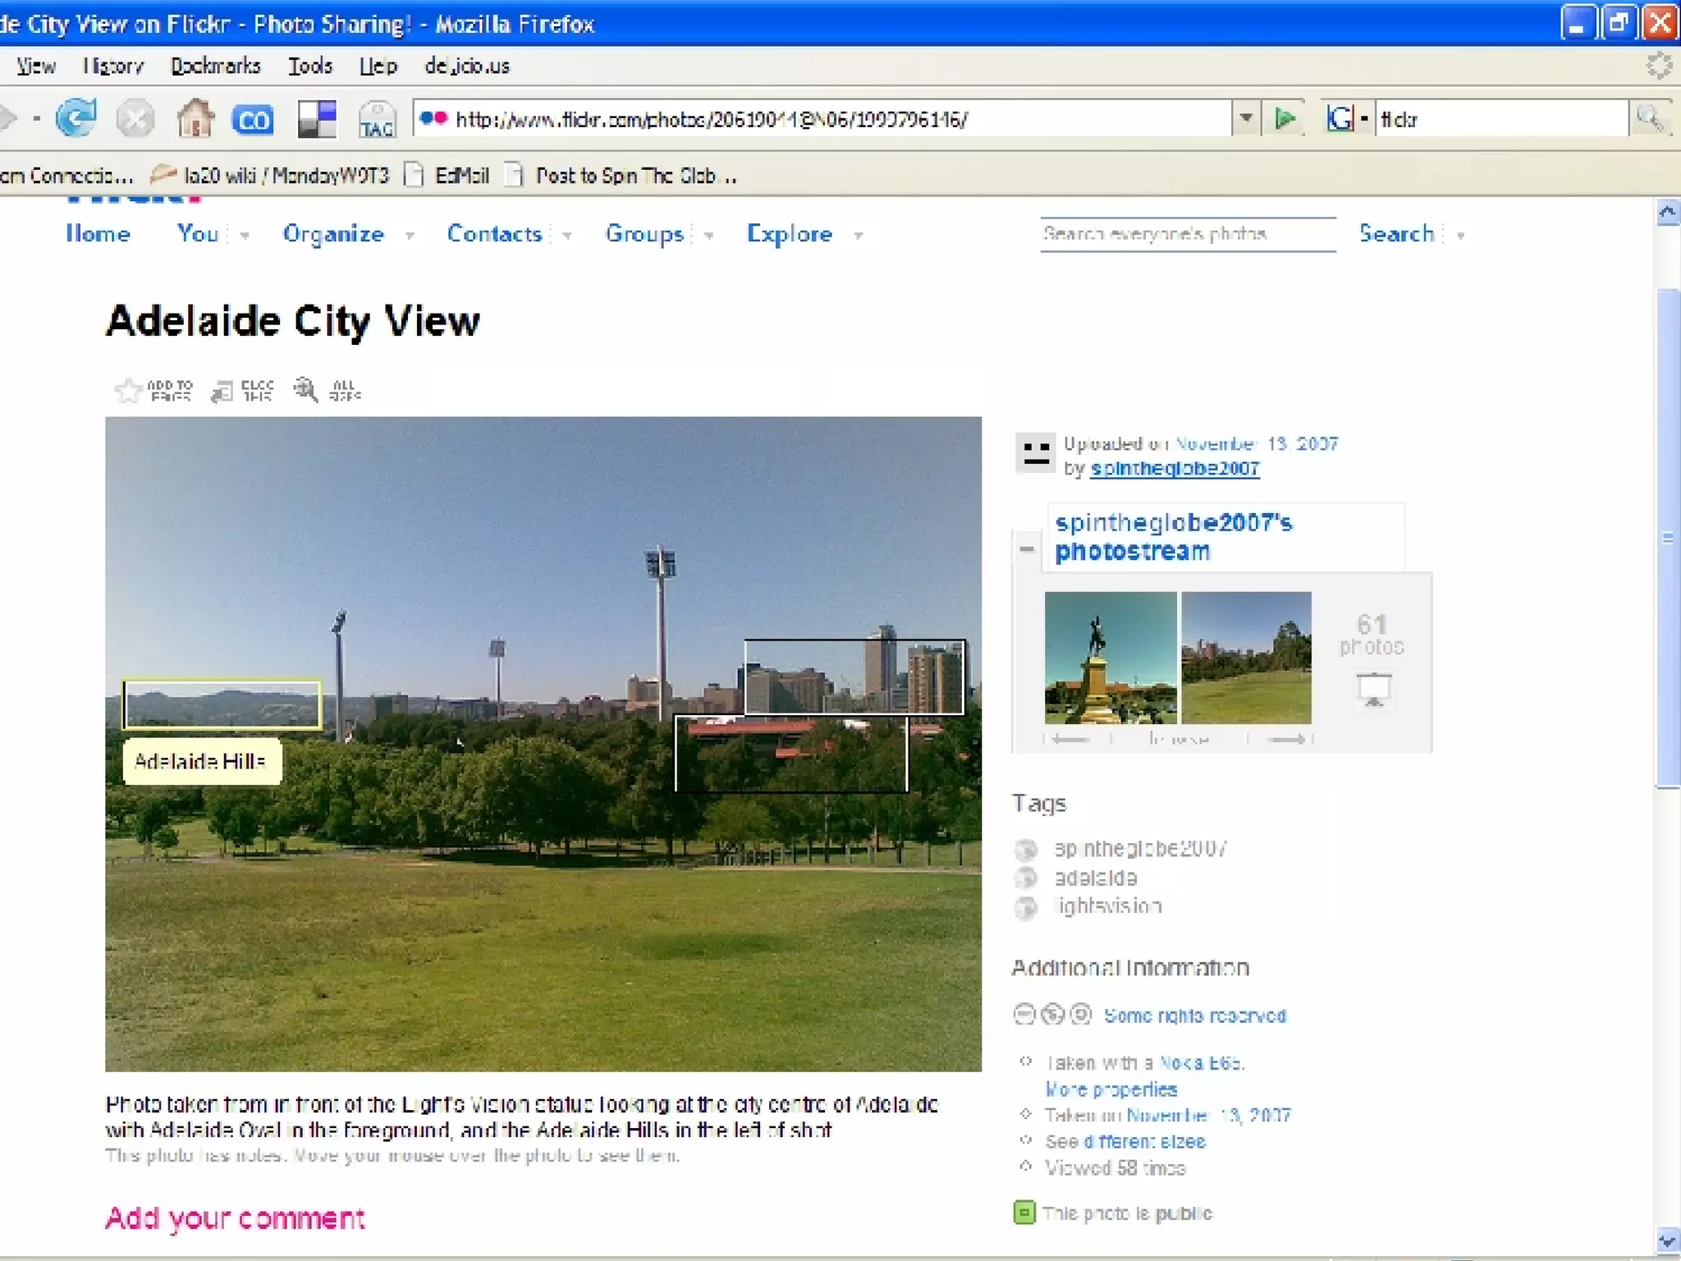Open the spintheglobe2007 uploader profile link

(x=1174, y=469)
